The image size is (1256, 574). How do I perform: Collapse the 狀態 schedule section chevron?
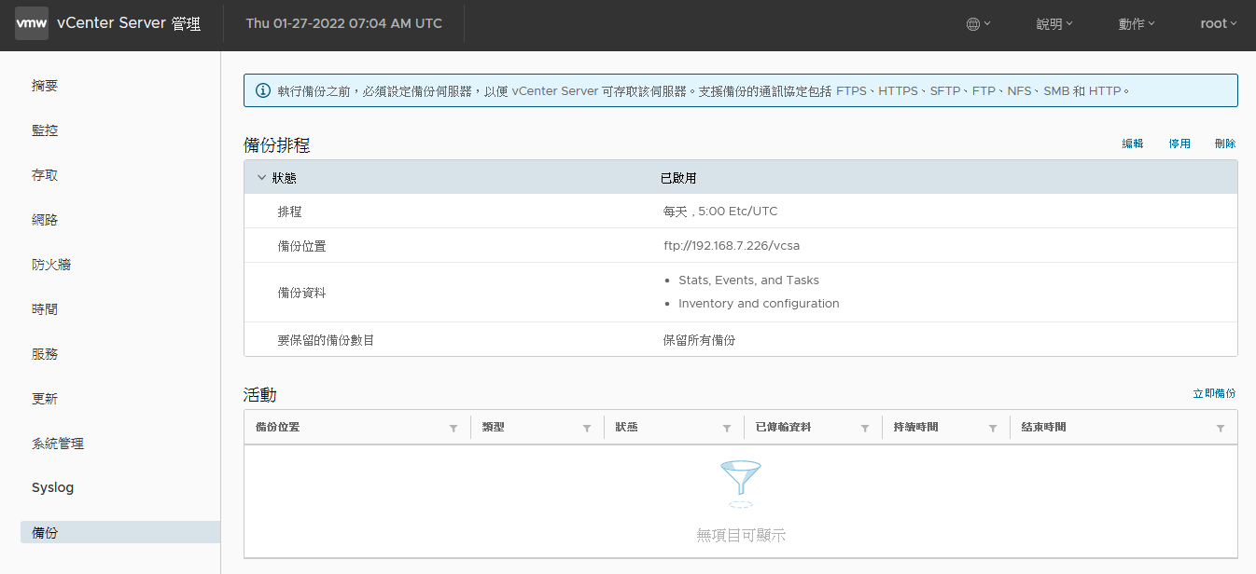point(261,178)
